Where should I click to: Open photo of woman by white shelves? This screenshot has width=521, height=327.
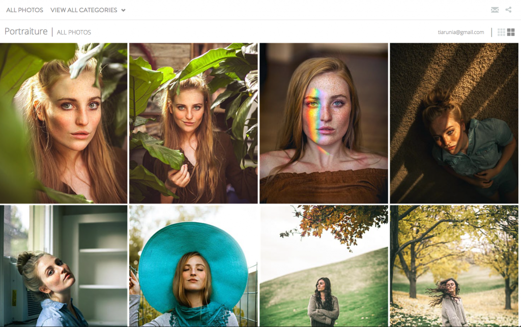pos(64,266)
